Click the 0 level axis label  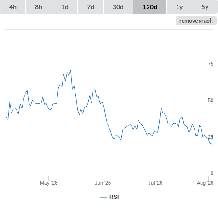[x=212, y=173]
